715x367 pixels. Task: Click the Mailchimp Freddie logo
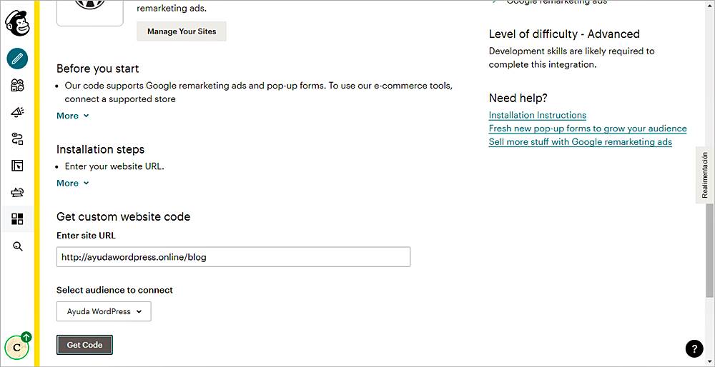pos(17,23)
